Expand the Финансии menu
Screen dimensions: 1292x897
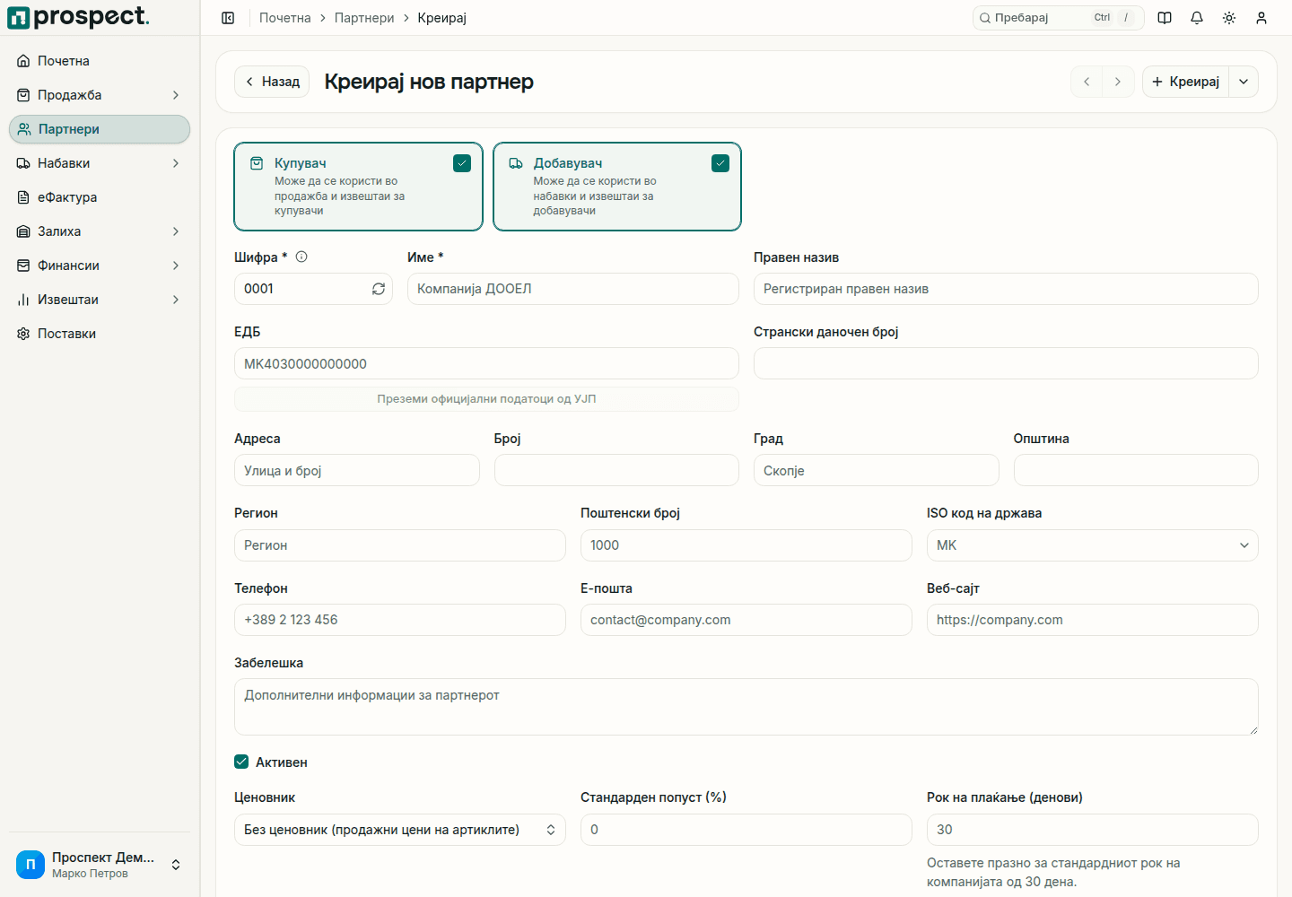100,266
